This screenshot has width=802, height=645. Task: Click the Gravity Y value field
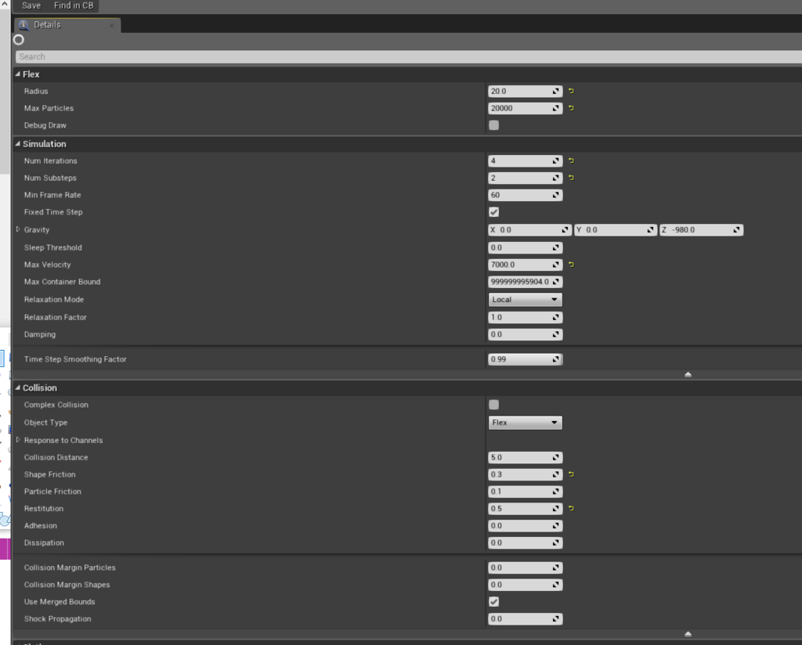(x=616, y=230)
